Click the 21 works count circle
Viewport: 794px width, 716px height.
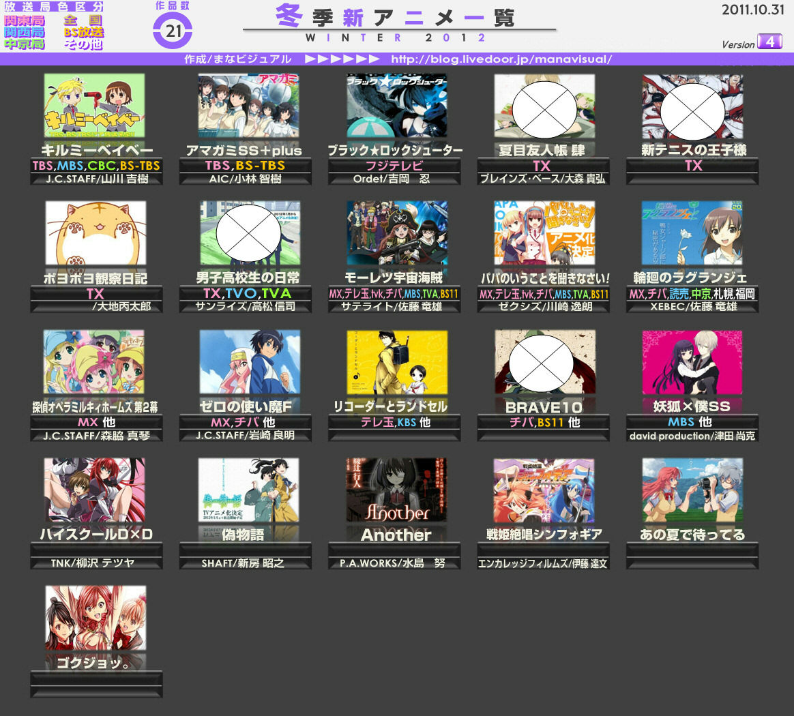tap(173, 31)
